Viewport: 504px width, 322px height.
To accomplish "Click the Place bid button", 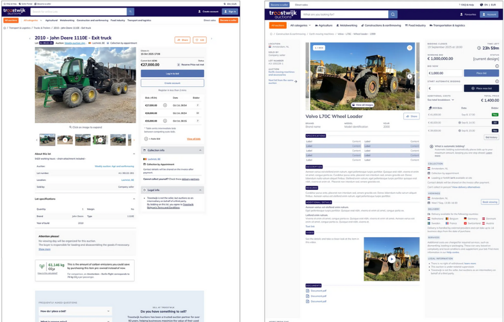I will pyautogui.click(x=480, y=73).
